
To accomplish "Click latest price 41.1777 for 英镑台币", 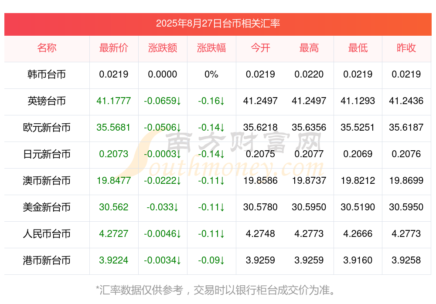I will 113,101.
